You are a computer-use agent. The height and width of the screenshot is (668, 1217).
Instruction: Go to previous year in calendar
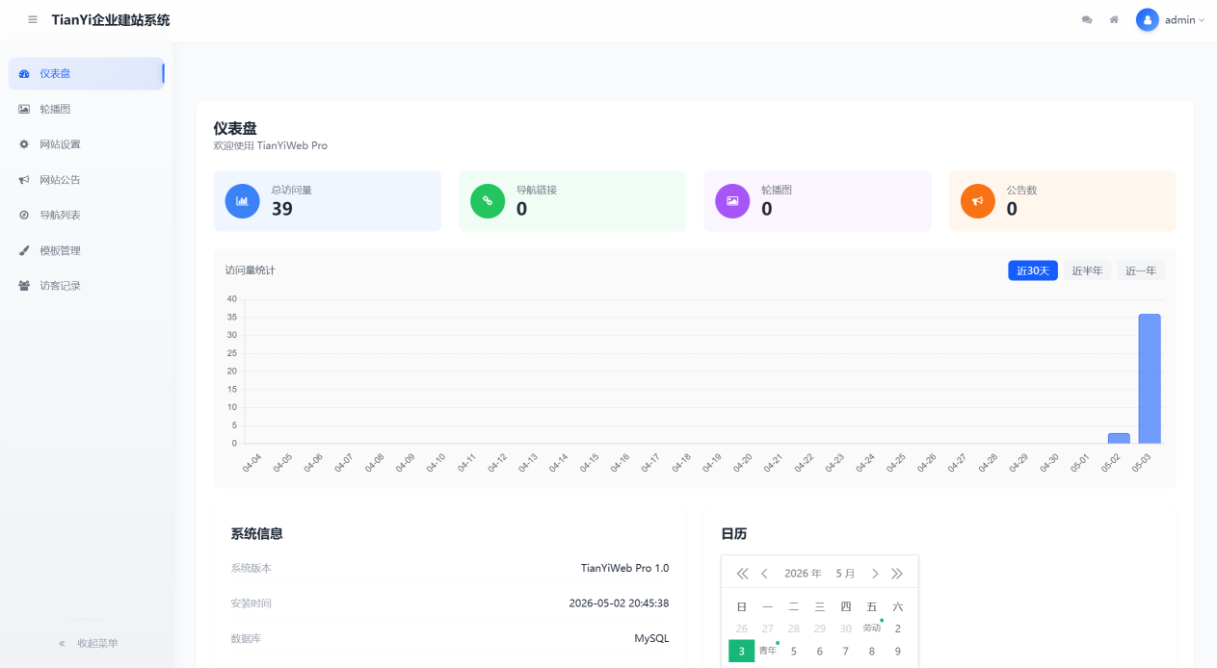pyautogui.click(x=742, y=574)
